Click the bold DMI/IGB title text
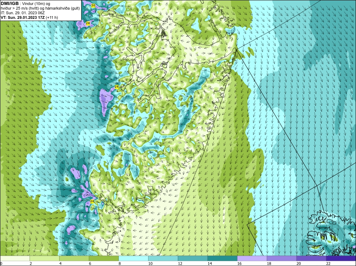The height and width of the screenshot is (266, 356). pos(10,4)
